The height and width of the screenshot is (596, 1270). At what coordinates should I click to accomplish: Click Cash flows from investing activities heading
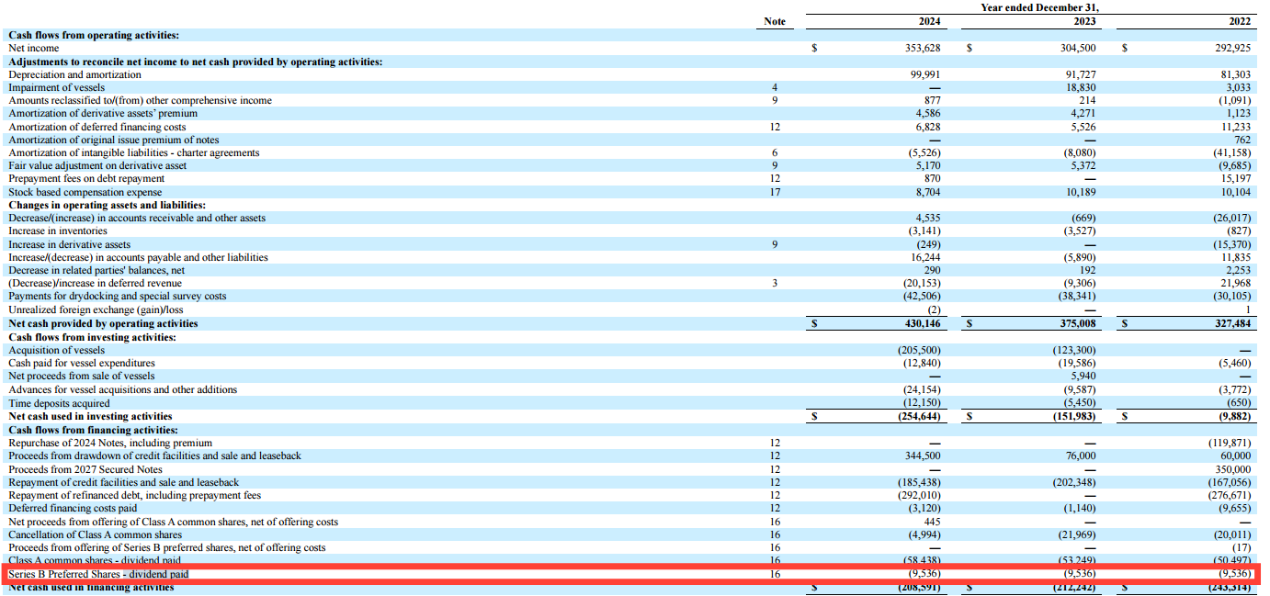pos(85,336)
